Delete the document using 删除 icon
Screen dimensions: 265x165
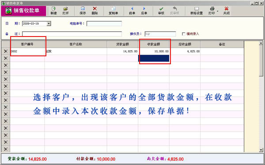(95, 11)
